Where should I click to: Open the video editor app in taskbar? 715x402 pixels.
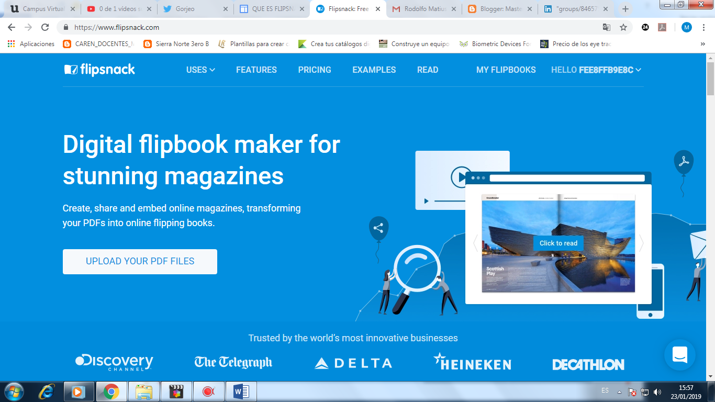176,391
